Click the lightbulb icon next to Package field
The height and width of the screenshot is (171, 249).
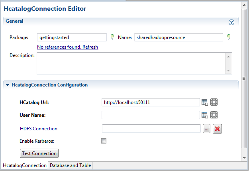click(x=112, y=37)
